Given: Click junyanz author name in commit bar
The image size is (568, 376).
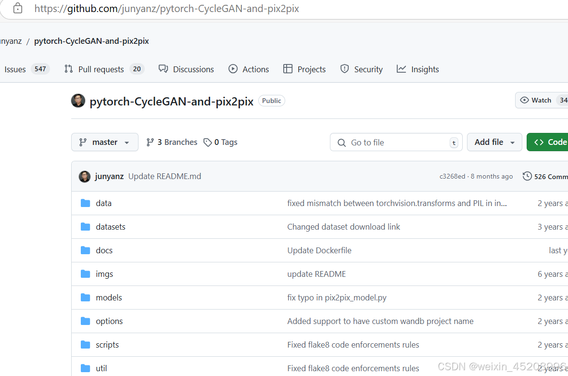Looking at the screenshot, I should tap(109, 176).
